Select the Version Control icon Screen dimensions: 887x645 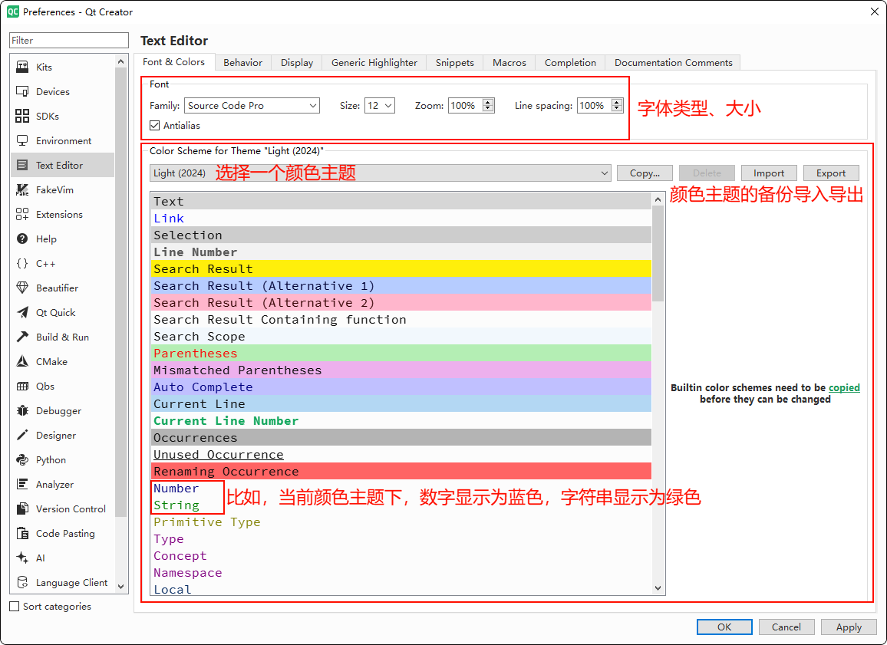click(22, 508)
